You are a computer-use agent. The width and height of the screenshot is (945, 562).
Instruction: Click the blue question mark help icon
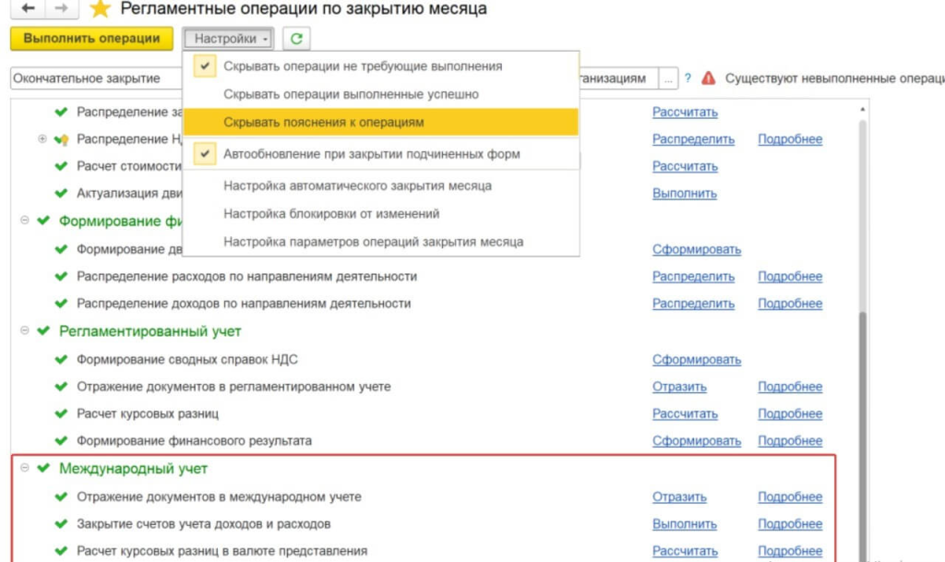688,78
